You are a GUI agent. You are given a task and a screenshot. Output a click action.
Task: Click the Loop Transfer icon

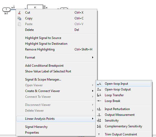[99, 95]
